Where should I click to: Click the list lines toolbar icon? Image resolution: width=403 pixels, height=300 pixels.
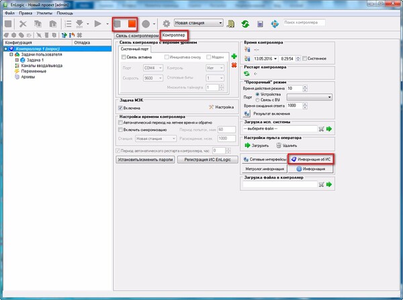point(68,24)
